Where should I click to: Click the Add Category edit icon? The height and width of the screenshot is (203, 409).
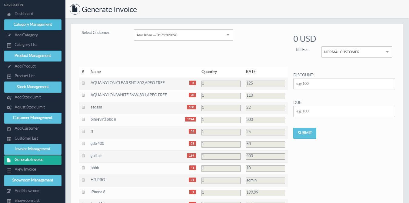[9, 35]
